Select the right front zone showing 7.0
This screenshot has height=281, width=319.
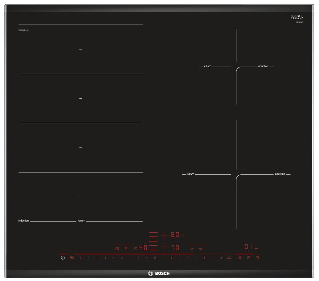click(175, 248)
